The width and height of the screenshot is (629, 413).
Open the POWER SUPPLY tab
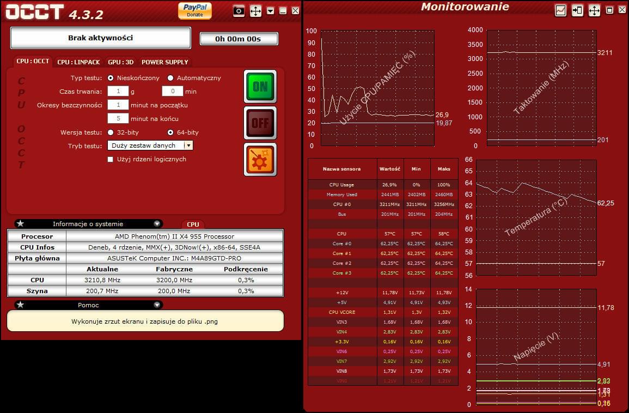click(165, 62)
